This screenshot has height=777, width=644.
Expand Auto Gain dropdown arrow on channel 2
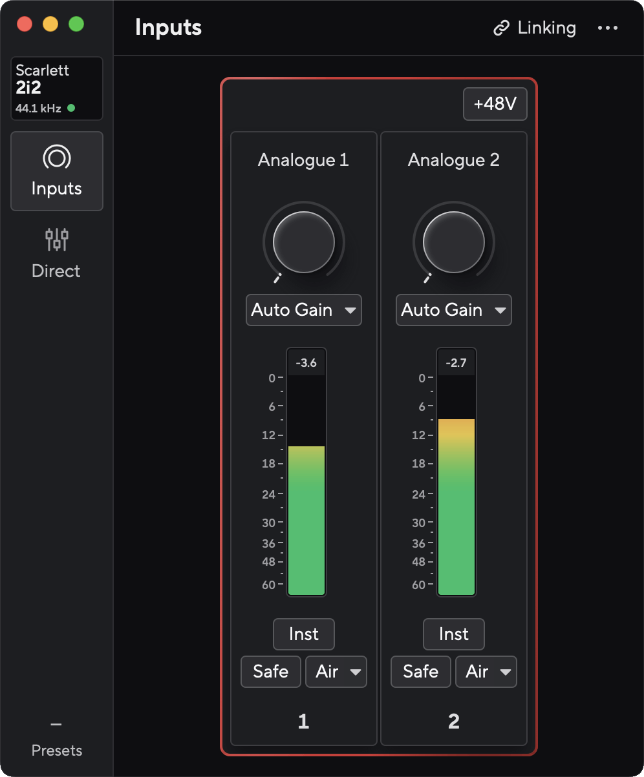coord(500,311)
